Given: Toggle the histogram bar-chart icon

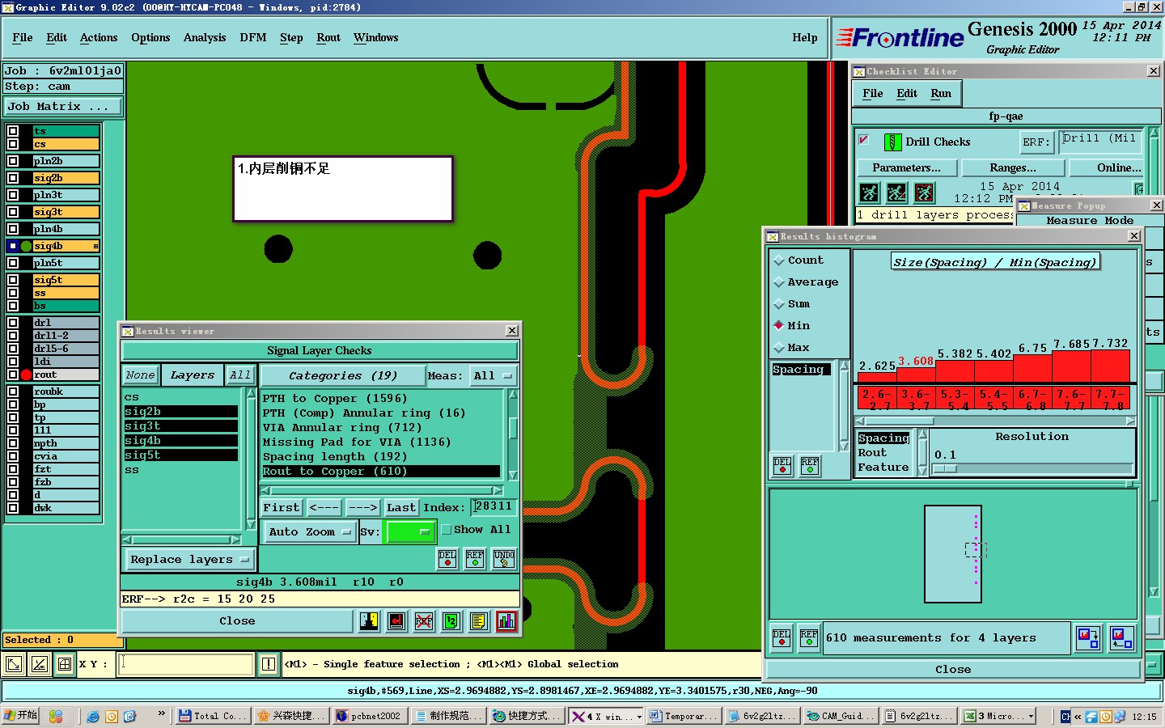Looking at the screenshot, I should pyautogui.click(x=506, y=621).
